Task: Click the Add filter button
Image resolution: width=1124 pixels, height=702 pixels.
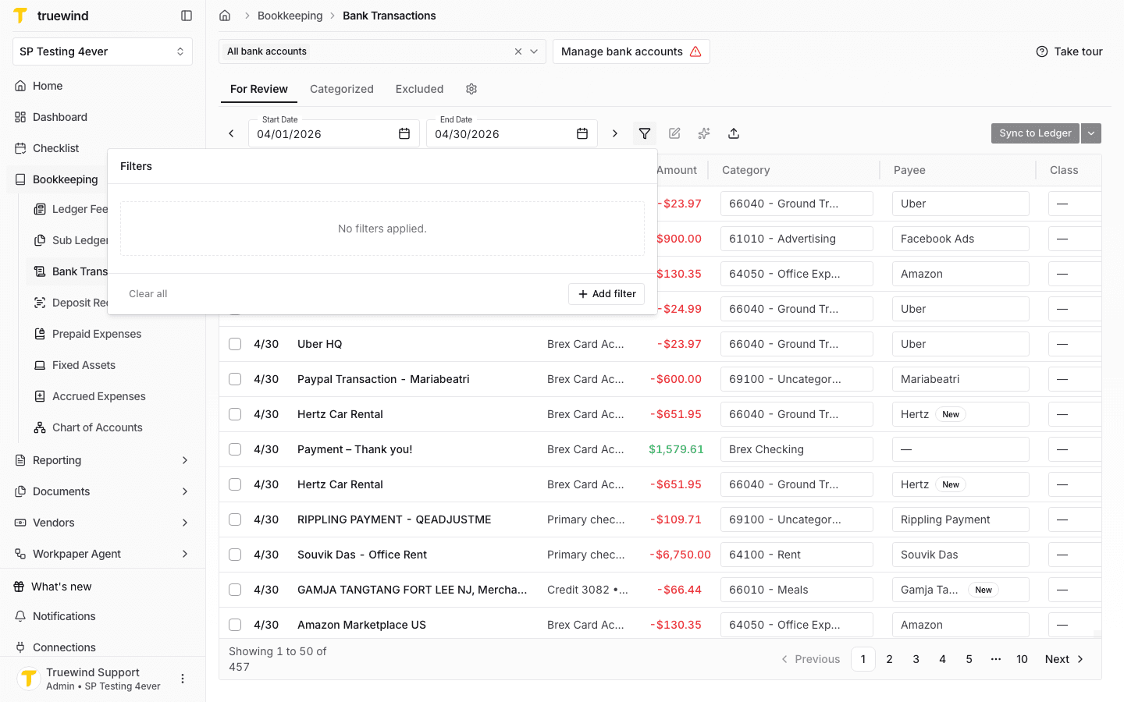Action: pos(606,294)
